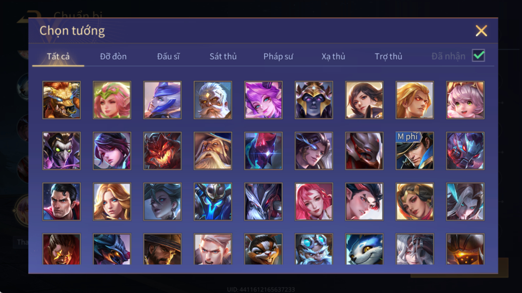Filter heroes by 'Đấu sĩ' tab
The width and height of the screenshot is (522, 293).
click(x=168, y=56)
